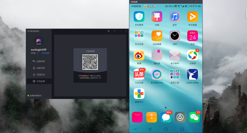Collapse the phone navigation bar chevron
The width and height of the screenshot is (247, 133).
tap(136, 129)
